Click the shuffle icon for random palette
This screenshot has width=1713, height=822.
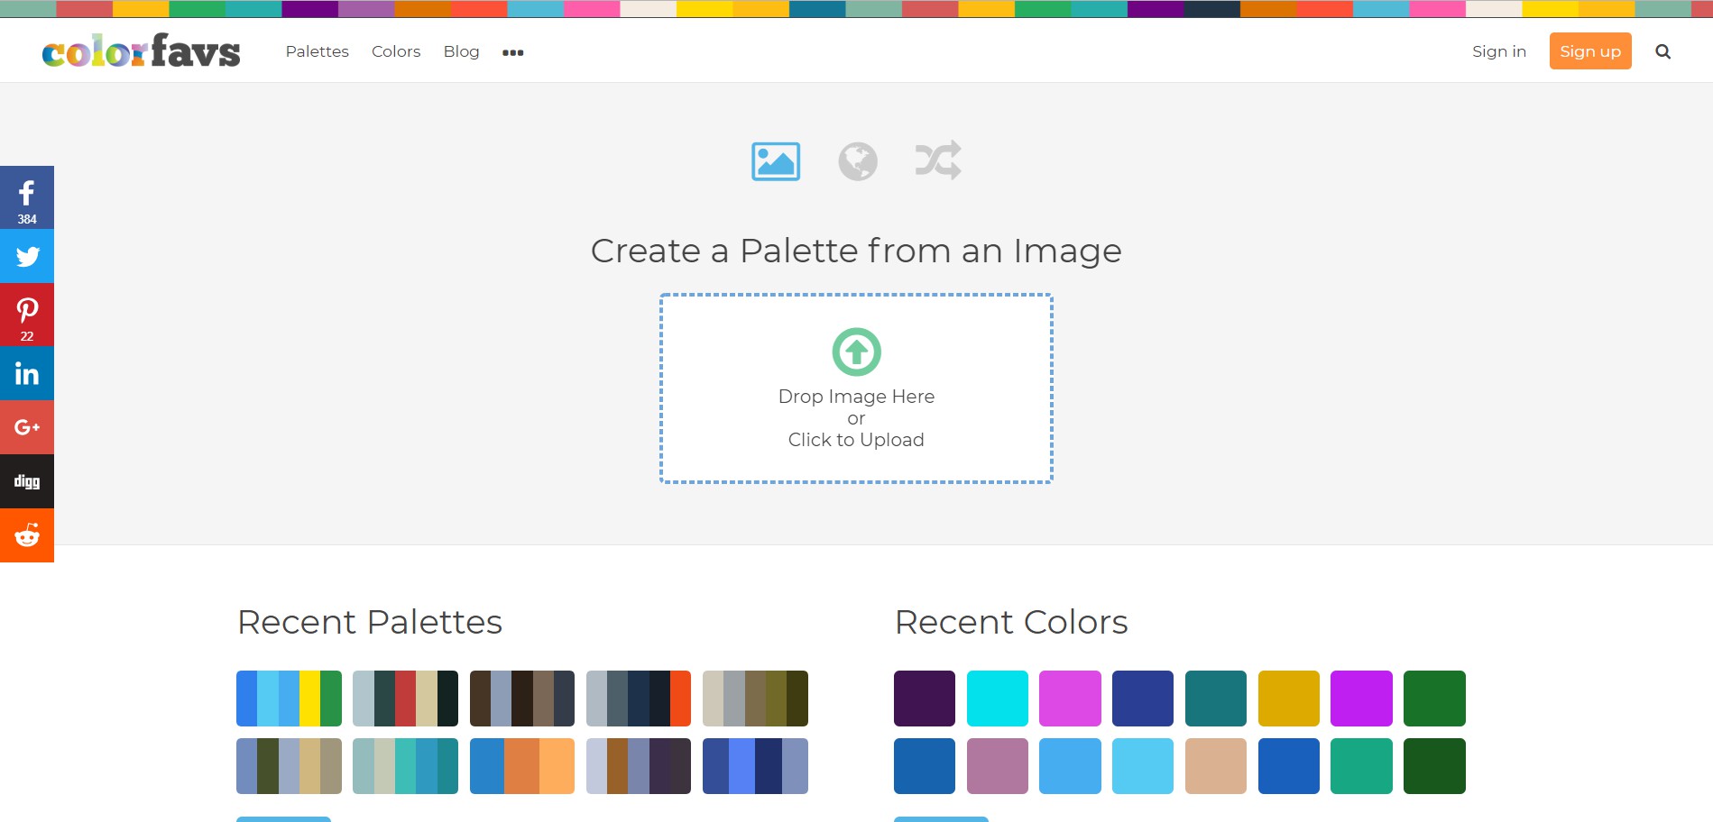[x=938, y=162]
